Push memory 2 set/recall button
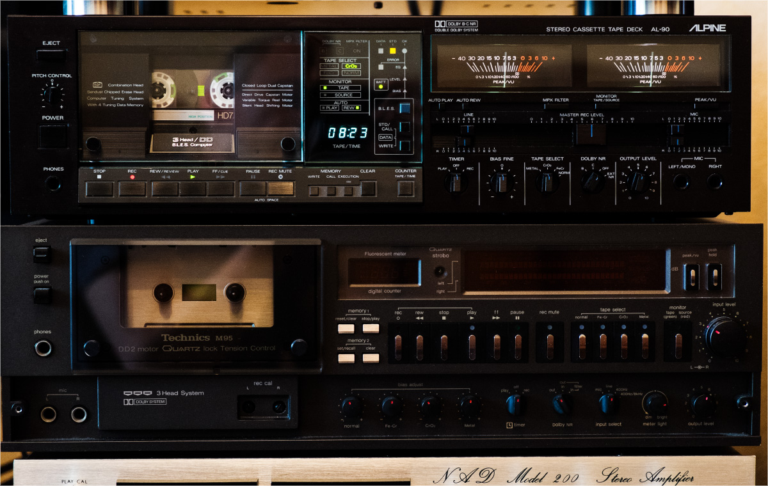Screen dimensions: 768x486 pos(346,357)
